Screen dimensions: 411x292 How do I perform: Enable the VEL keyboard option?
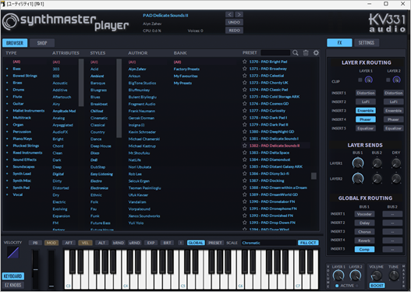[85, 243]
